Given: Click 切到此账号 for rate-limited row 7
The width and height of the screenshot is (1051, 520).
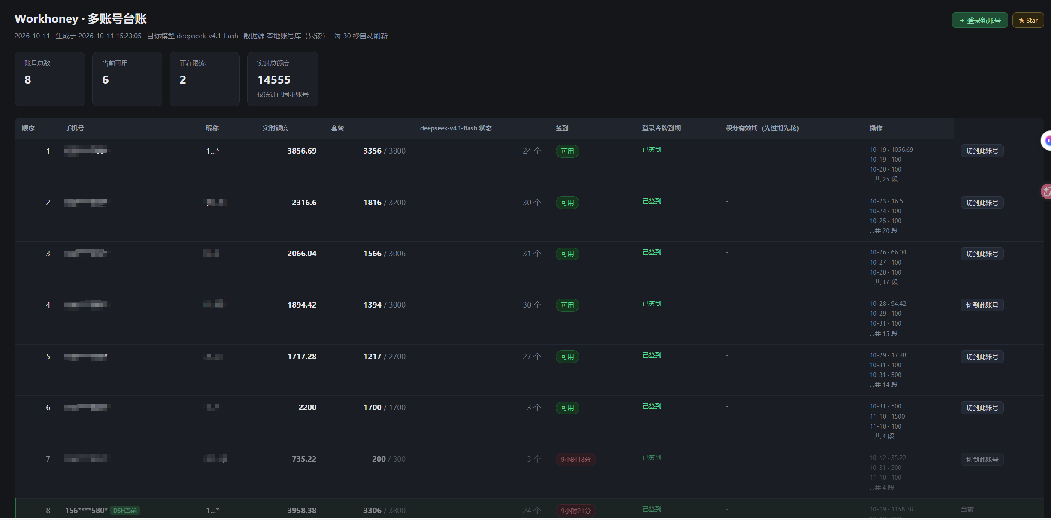Looking at the screenshot, I should [x=982, y=460].
